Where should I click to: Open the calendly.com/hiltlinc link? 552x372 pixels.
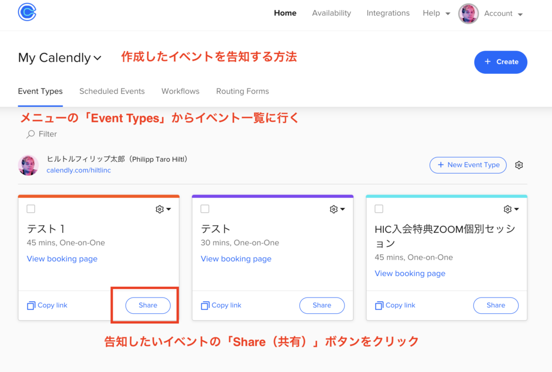(x=79, y=170)
